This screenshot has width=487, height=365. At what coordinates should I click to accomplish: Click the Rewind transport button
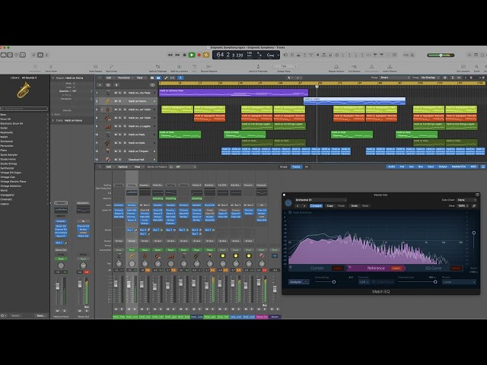pyautogui.click(x=170, y=55)
